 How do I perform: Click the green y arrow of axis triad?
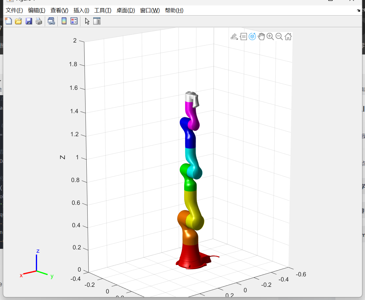pyautogui.click(x=42, y=273)
